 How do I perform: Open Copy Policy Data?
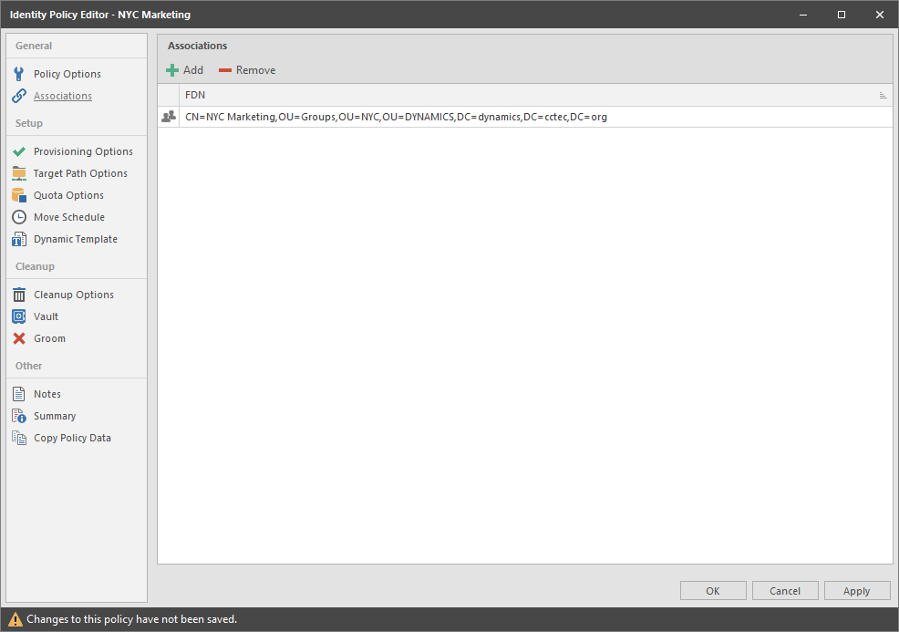(x=72, y=438)
